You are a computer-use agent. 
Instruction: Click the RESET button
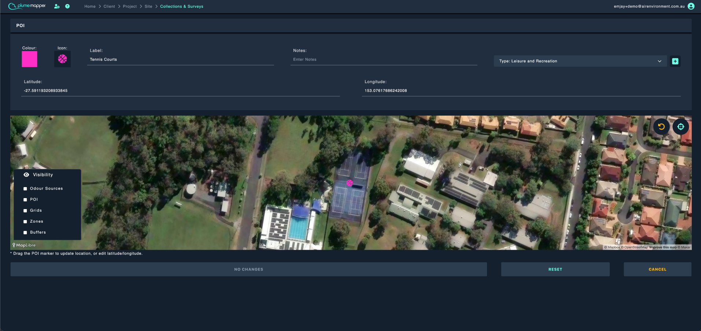coord(555,269)
